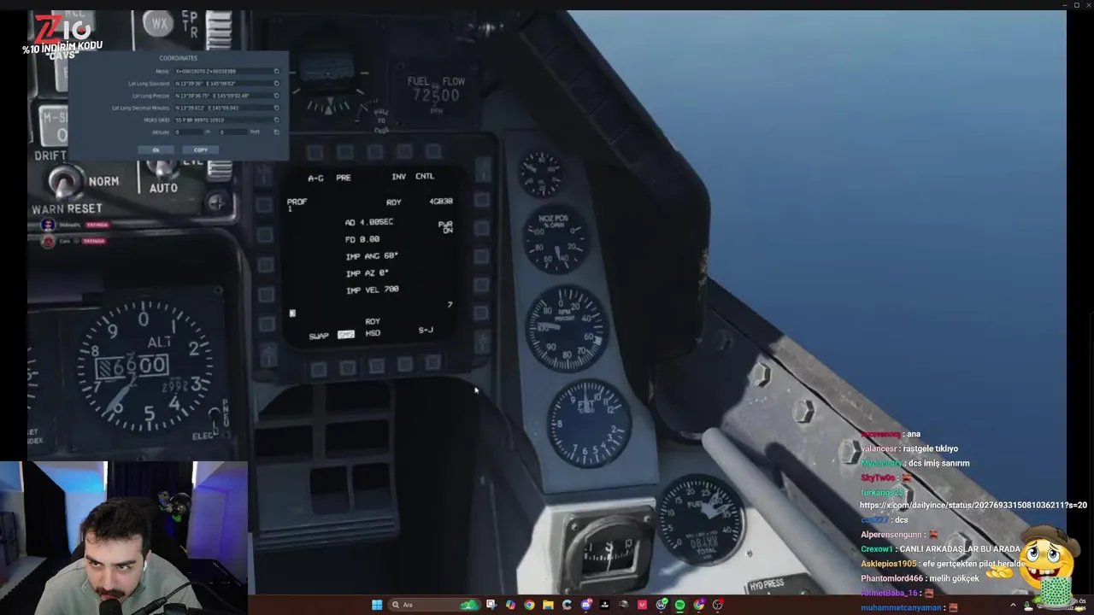This screenshot has width=1094, height=615.
Task: Copy the Lat Long Decimal Minutes value
Action: pyautogui.click(x=277, y=108)
